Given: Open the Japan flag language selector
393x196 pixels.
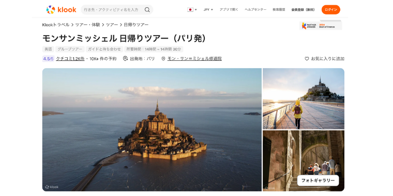Looking at the screenshot, I should 192,10.
